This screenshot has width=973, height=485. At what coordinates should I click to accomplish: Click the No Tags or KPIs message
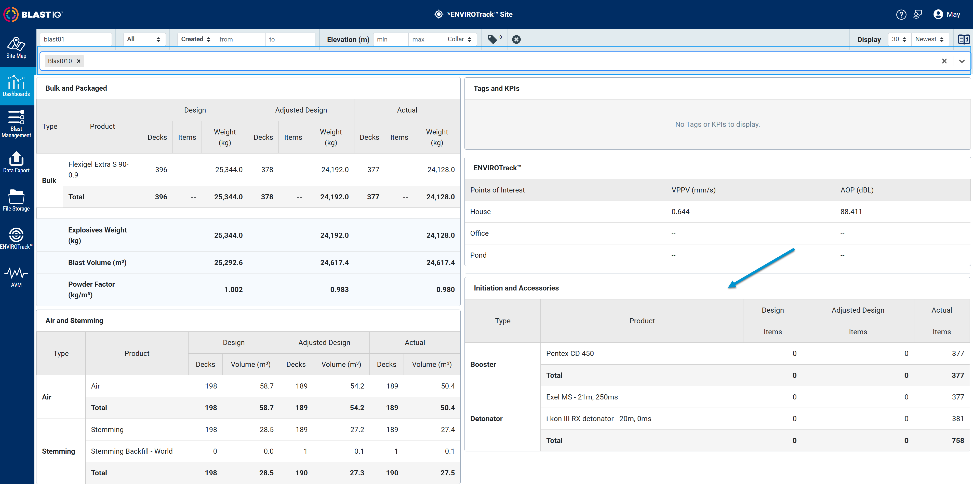coord(717,124)
